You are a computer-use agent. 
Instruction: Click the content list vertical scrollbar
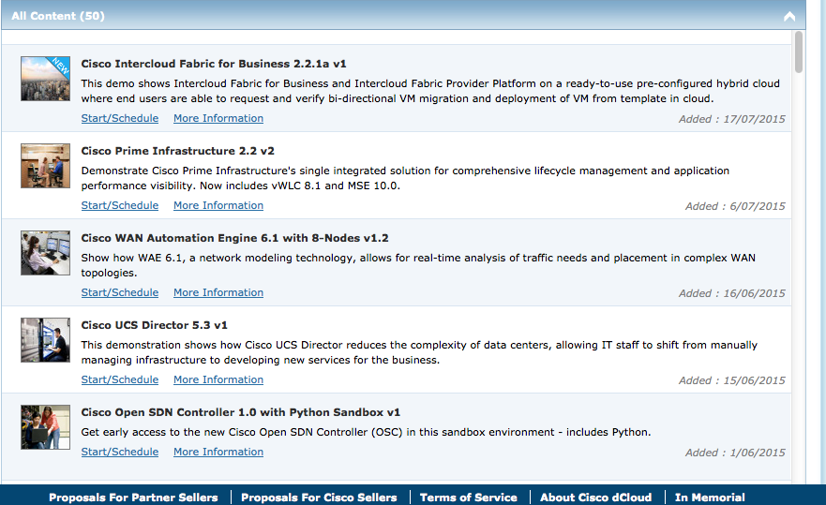(x=799, y=52)
